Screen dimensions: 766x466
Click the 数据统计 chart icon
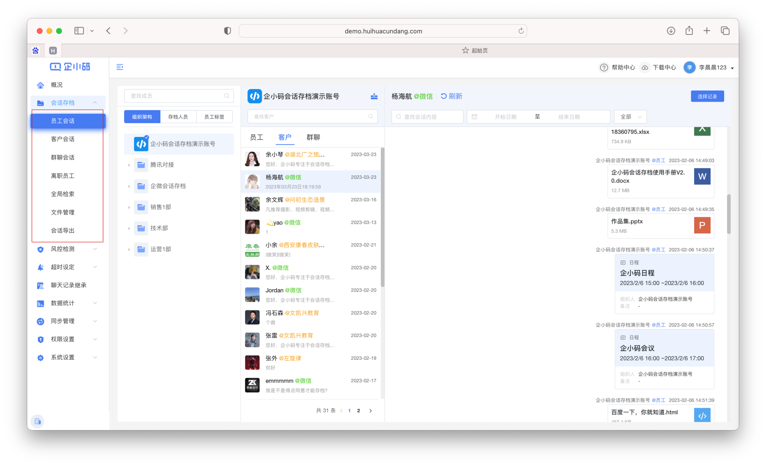click(40, 303)
